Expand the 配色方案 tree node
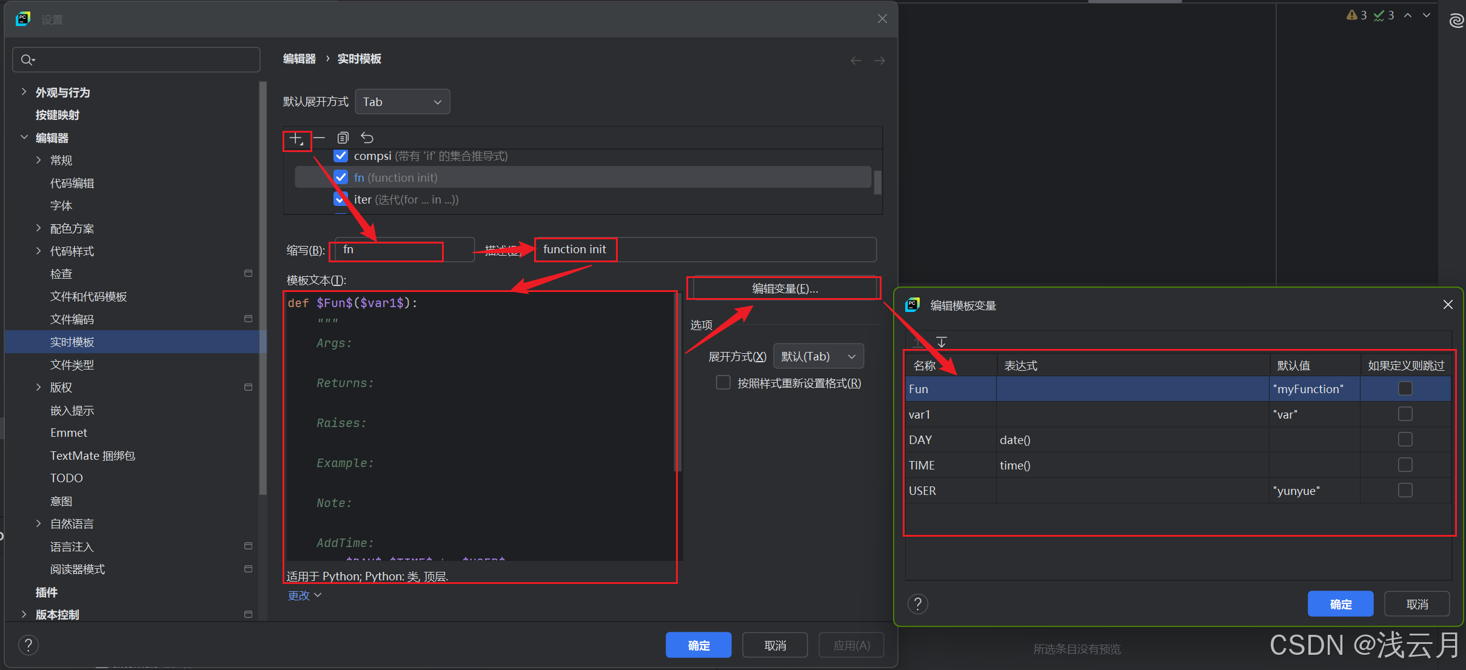Viewport: 1466px width, 670px height. [39, 228]
